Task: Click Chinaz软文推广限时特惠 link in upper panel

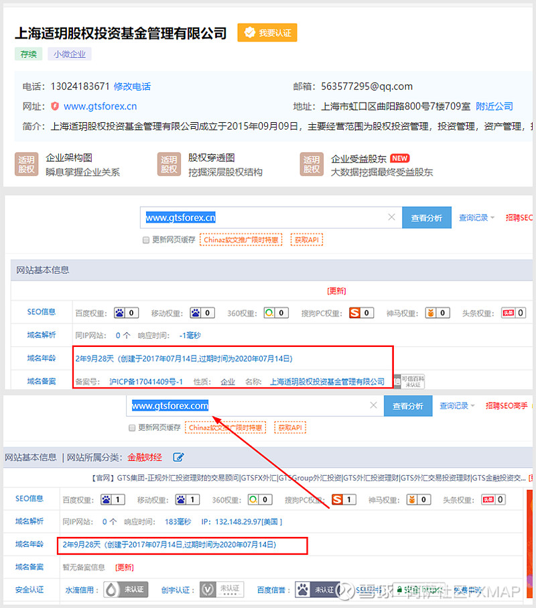Action: point(241,240)
